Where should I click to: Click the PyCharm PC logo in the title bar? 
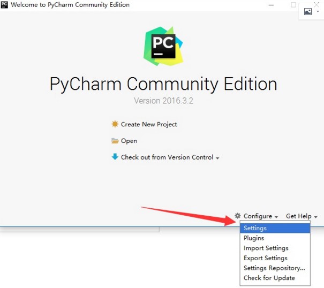pos(4,4)
